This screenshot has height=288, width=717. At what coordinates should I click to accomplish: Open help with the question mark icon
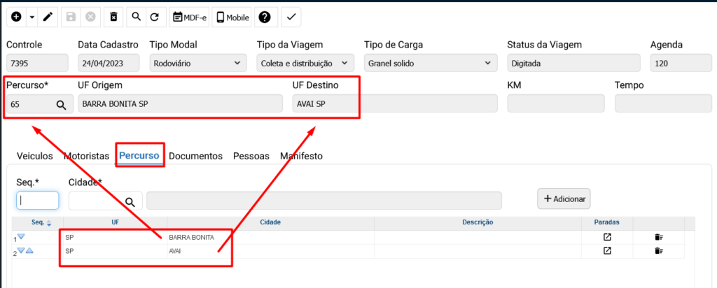click(265, 17)
